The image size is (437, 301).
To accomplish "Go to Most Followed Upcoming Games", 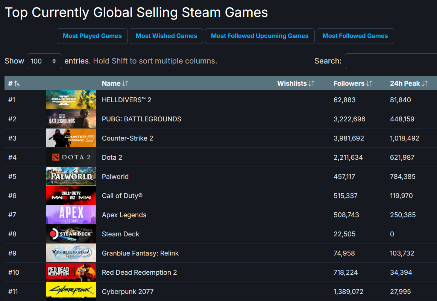I will pyautogui.click(x=260, y=36).
